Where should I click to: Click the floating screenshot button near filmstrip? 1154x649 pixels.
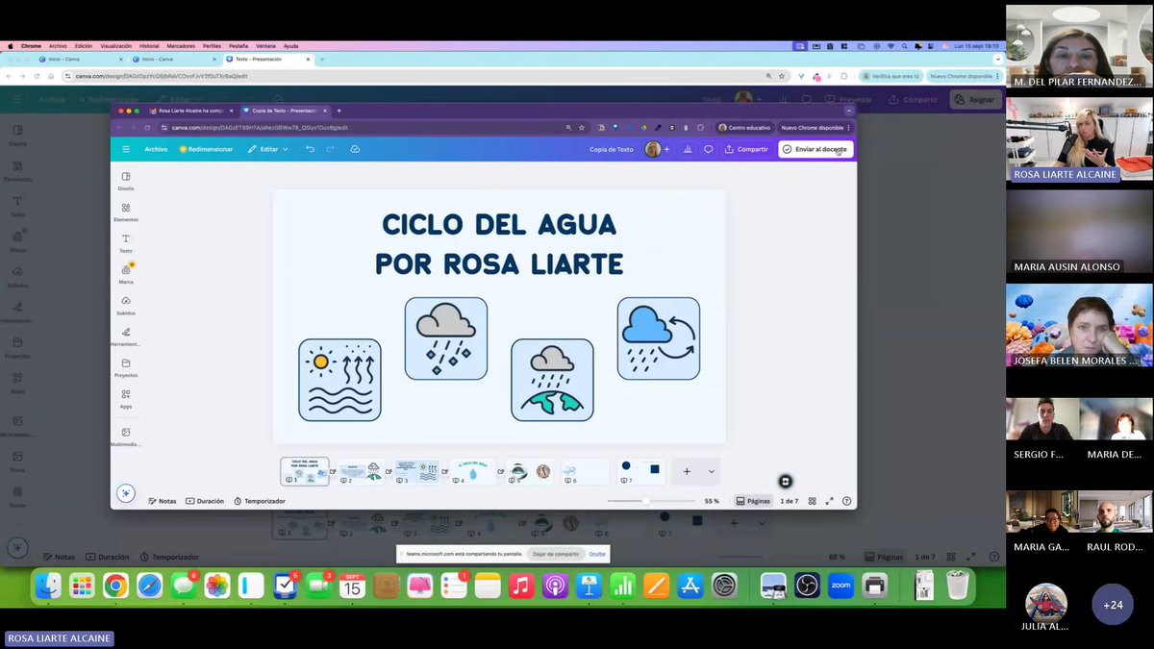[786, 481]
